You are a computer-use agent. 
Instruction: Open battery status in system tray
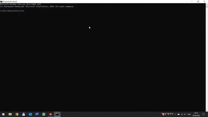[178, 114]
